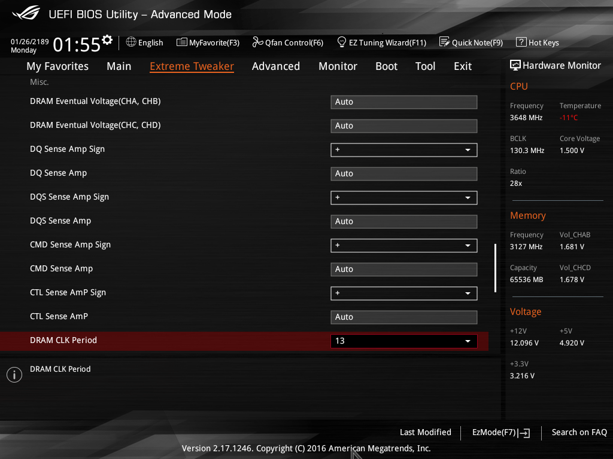Click the globe icon for English language
The image size is (613, 459).
pos(131,42)
